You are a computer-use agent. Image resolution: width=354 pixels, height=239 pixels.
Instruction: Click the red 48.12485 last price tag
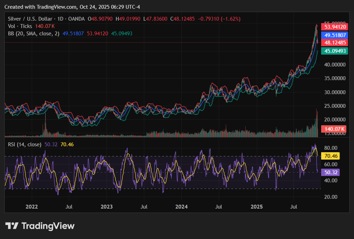coord(335,42)
